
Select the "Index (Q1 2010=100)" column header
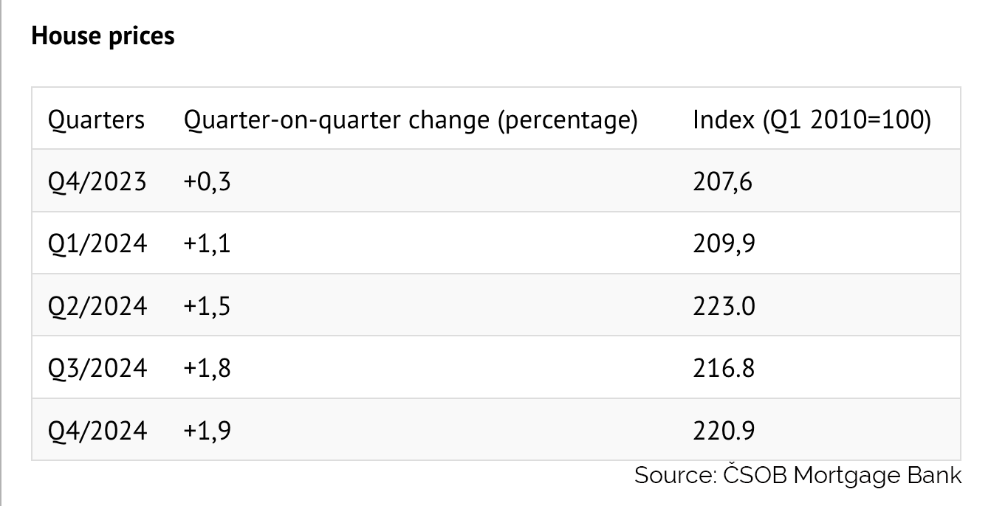[812, 119]
